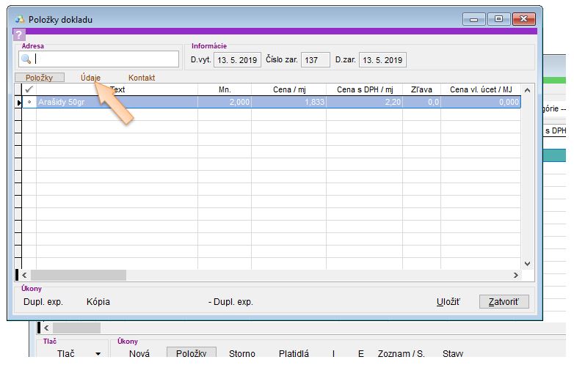Click the D.vyt. date field
574x365 pixels.
pyautogui.click(x=237, y=59)
